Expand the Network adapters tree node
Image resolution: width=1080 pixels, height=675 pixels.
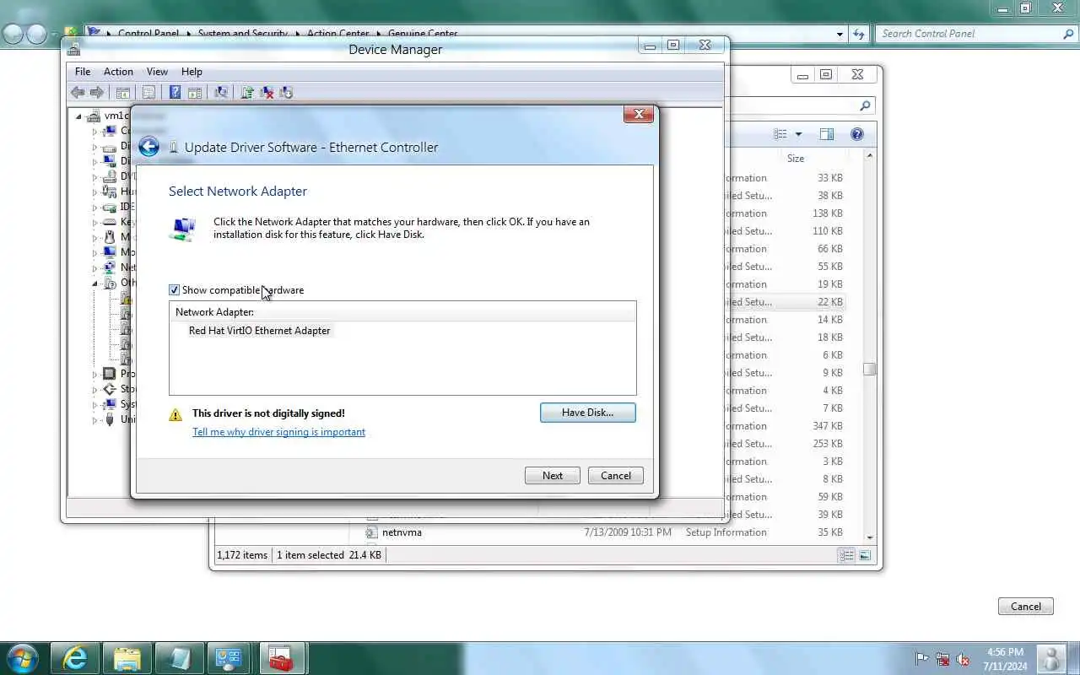point(94,268)
